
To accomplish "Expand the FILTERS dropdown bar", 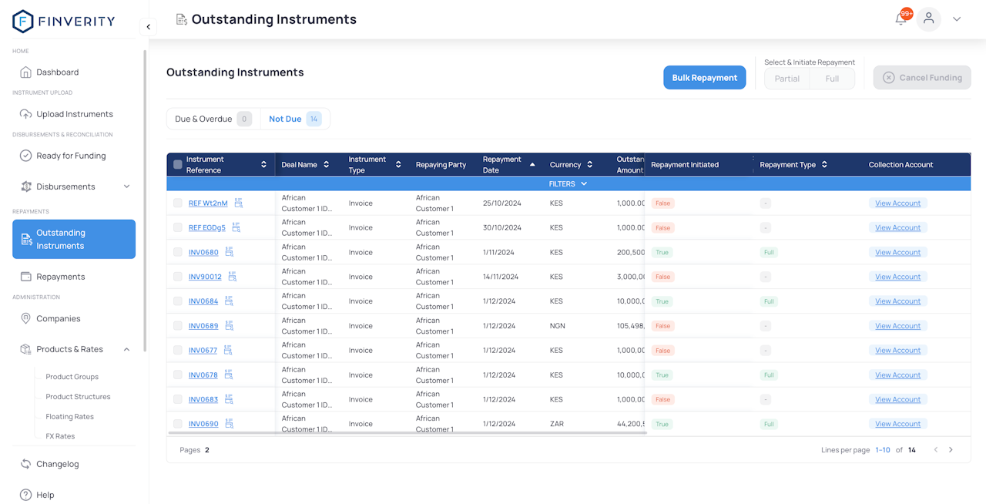I will (x=568, y=184).
